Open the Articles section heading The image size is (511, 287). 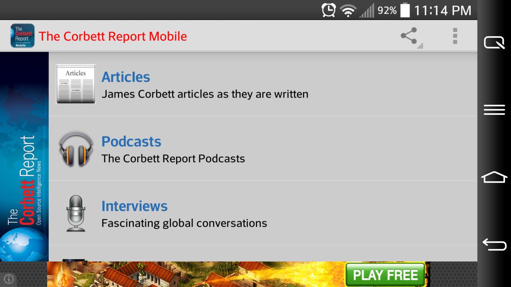[126, 77]
